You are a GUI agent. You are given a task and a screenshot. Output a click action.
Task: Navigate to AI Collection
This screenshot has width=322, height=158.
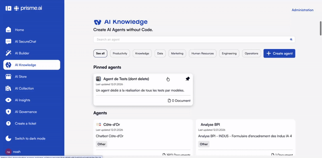coord(32,88)
